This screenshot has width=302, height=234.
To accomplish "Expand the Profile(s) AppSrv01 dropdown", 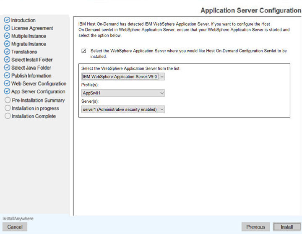I will [123, 93].
